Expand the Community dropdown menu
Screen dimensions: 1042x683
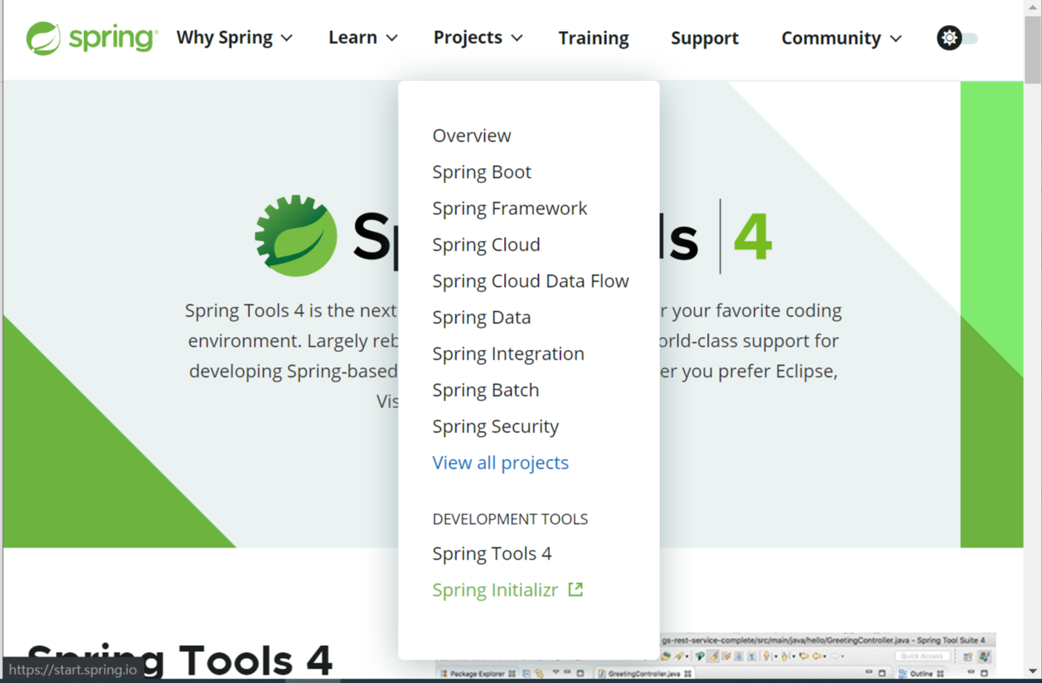tap(841, 38)
